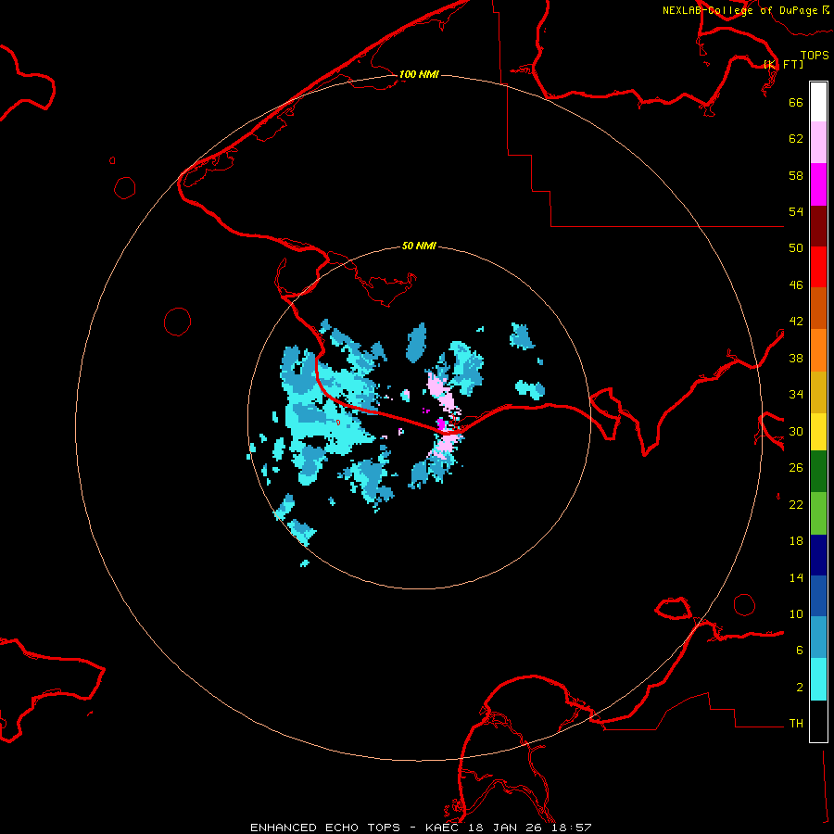Click the dark red (maroon) legend swatch
834x834 pixels.
pos(818,225)
